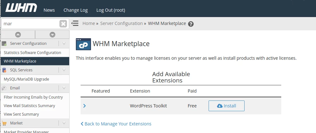Open MySQL/MariaDB Upgrade in sidebar
Image resolution: width=316 pixels, height=133 pixels.
(26, 79)
